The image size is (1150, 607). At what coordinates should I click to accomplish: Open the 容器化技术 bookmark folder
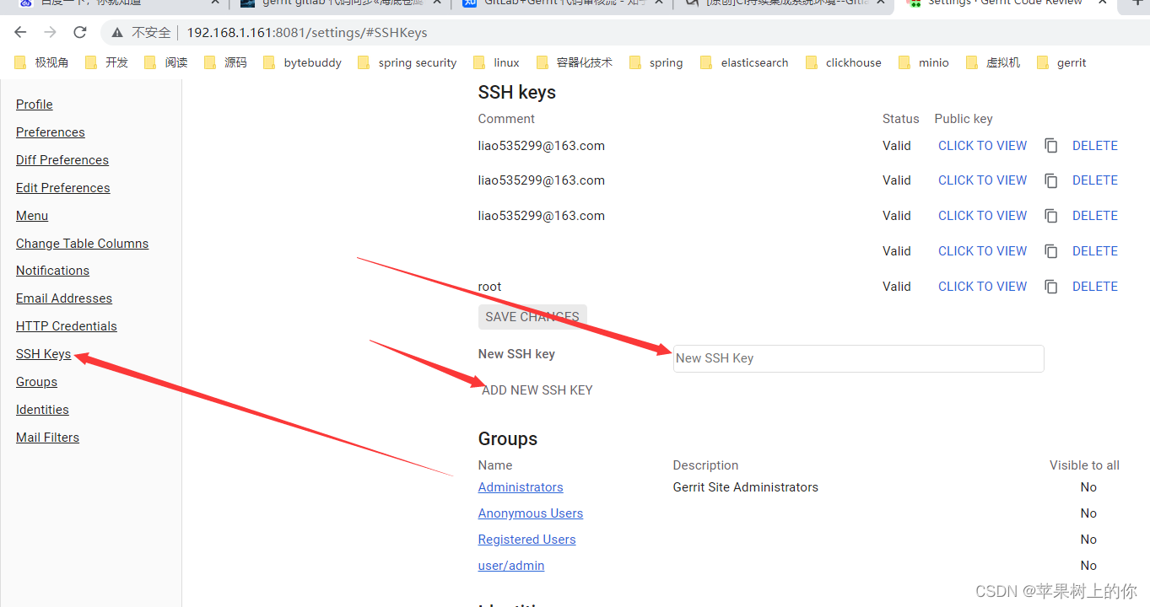pyautogui.click(x=575, y=62)
